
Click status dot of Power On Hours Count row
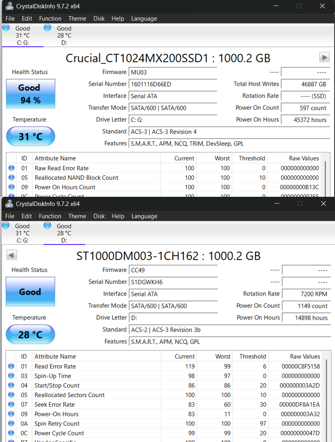click(11, 187)
